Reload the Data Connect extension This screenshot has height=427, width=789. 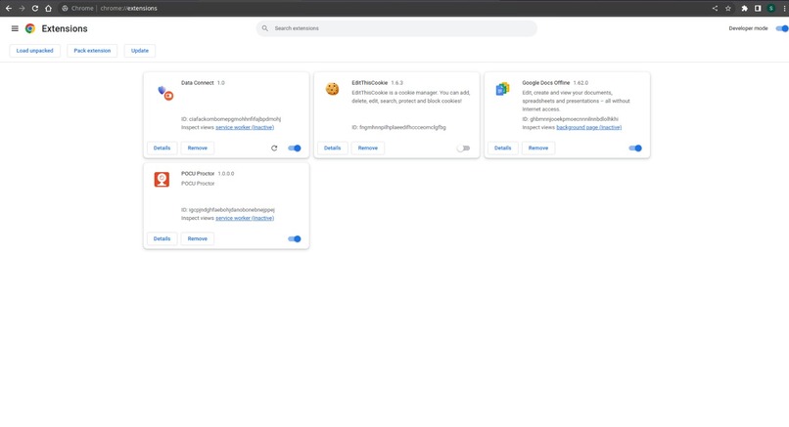[274, 149]
